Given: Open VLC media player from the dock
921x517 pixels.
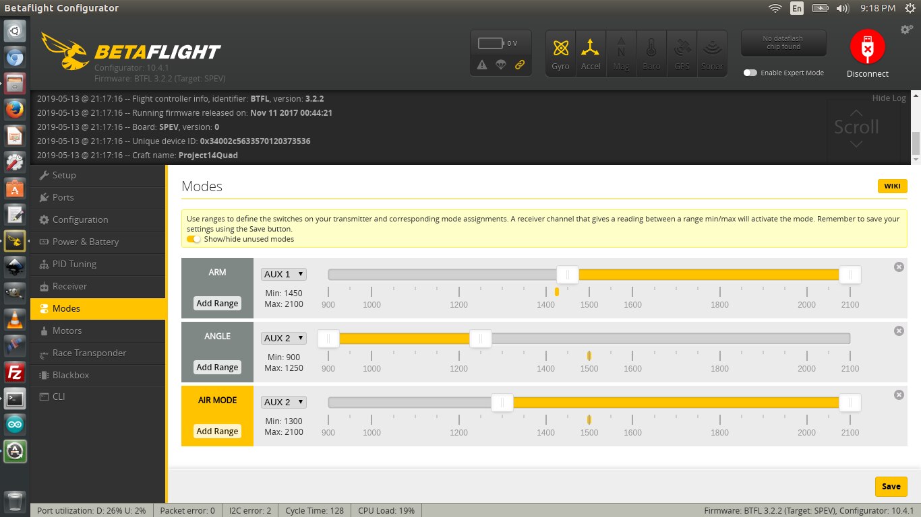Looking at the screenshot, I should (x=15, y=319).
